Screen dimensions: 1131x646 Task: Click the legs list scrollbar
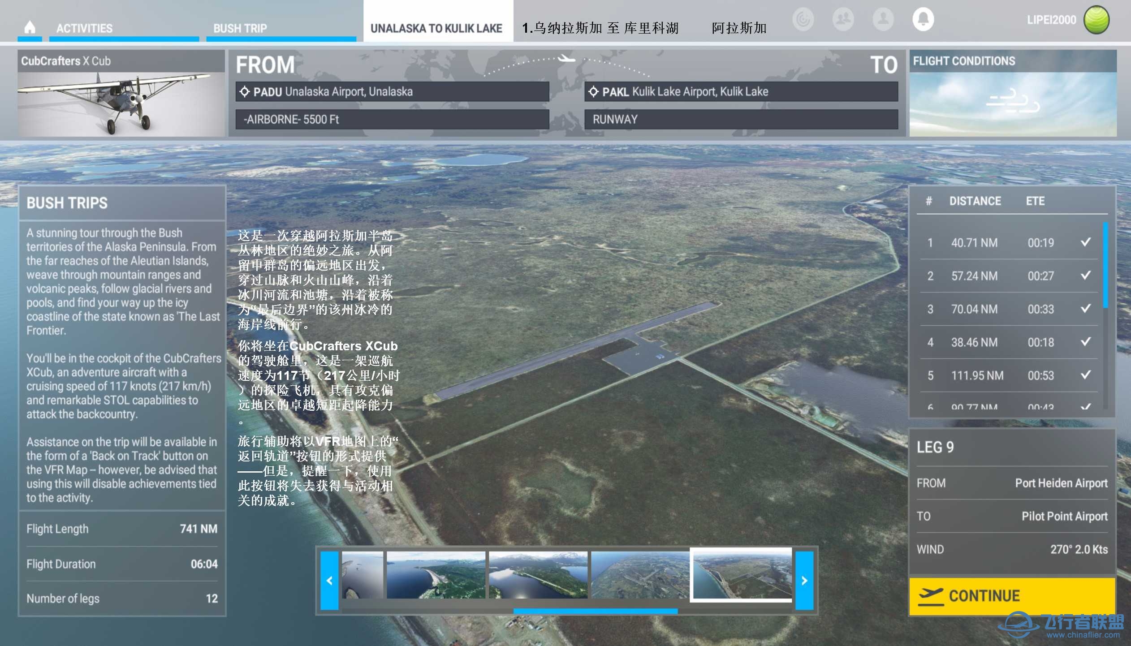1105,265
